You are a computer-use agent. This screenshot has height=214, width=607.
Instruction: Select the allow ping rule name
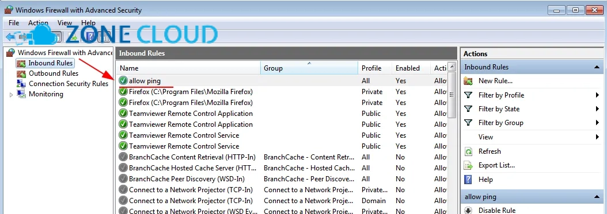[145, 80]
